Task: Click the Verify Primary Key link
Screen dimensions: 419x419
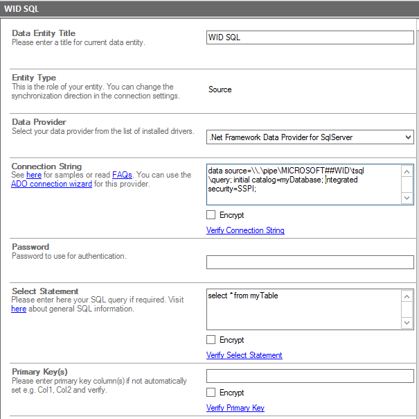Action: [235, 408]
